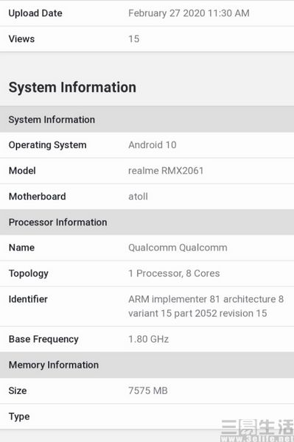Select the System Information section header row
Screen dimensions: 294x442
tap(147, 119)
